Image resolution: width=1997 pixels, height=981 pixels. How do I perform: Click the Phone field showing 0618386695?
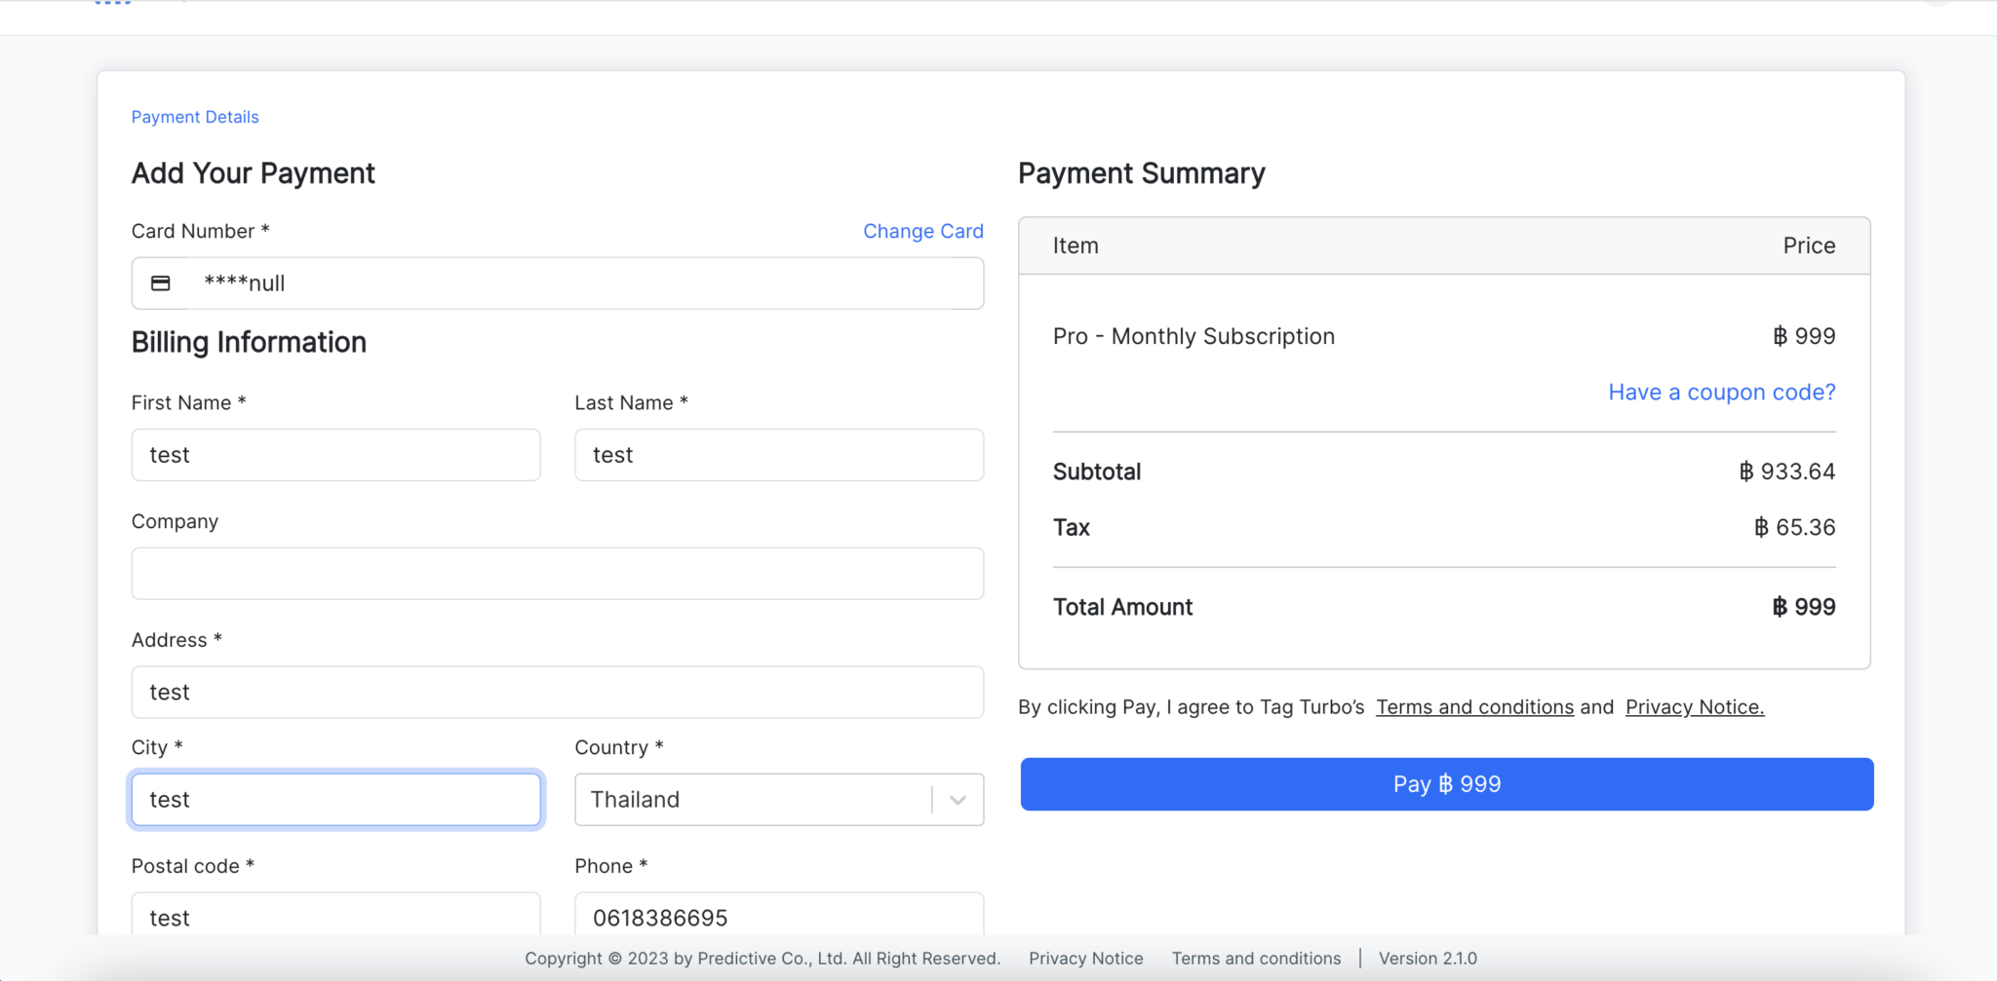pos(778,917)
